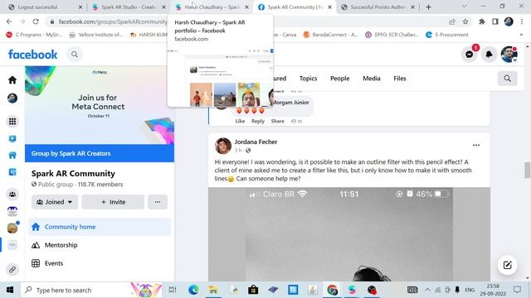The height and width of the screenshot is (298, 531).
Task: Click the address bar URL
Action: pyautogui.click(x=113, y=22)
